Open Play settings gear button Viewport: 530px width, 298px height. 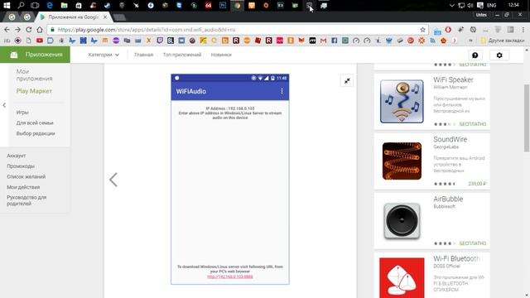tap(499, 55)
